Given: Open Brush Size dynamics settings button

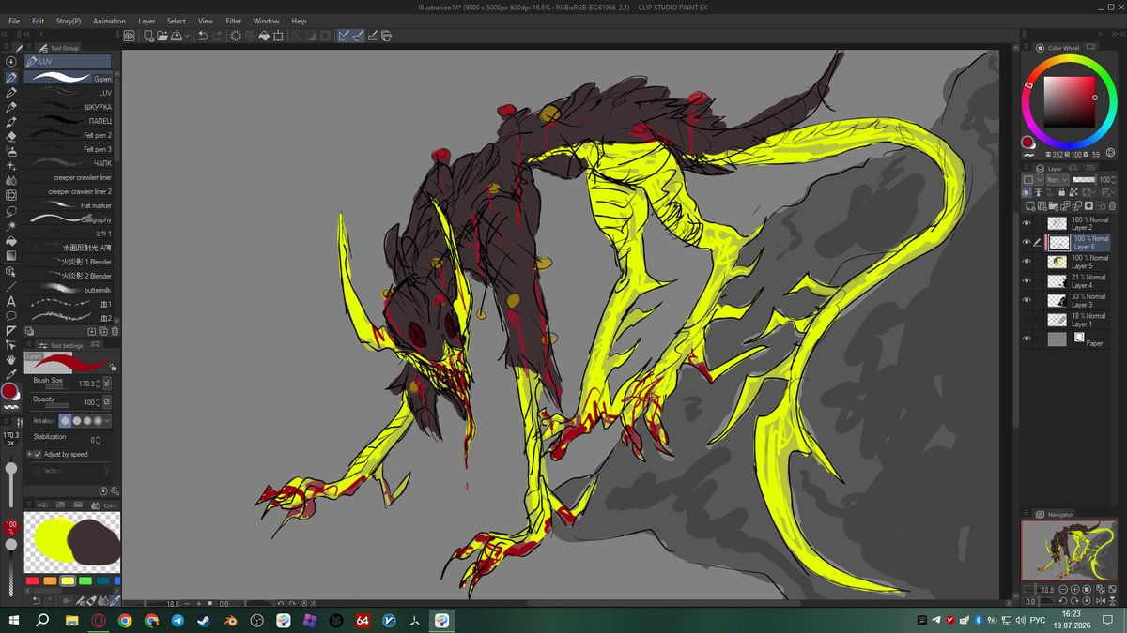Looking at the screenshot, I should pyautogui.click(x=106, y=384).
